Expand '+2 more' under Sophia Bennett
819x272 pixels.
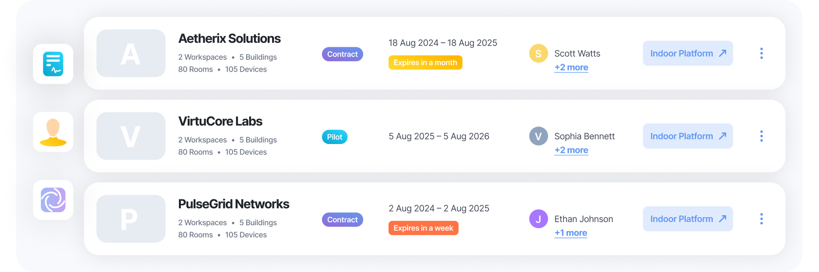pyautogui.click(x=571, y=150)
